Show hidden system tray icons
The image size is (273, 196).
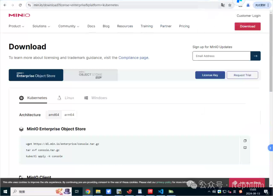point(209,192)
